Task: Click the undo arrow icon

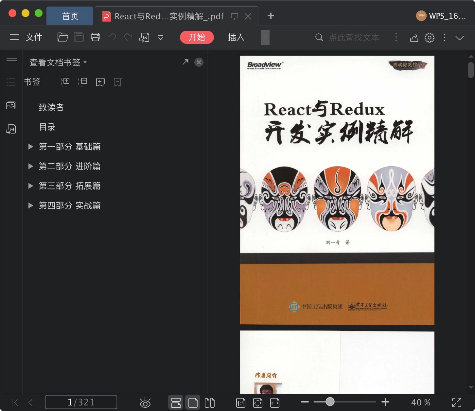Action: tap(112, 37)
